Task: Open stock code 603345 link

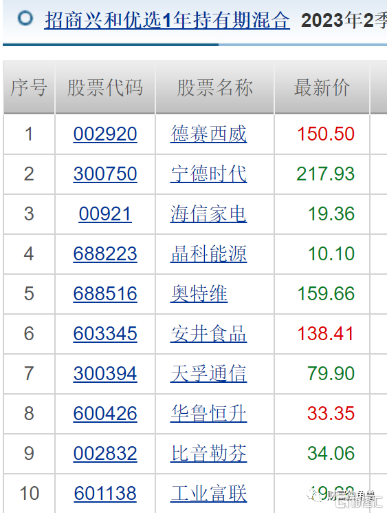Action: (x=105, y=334)
